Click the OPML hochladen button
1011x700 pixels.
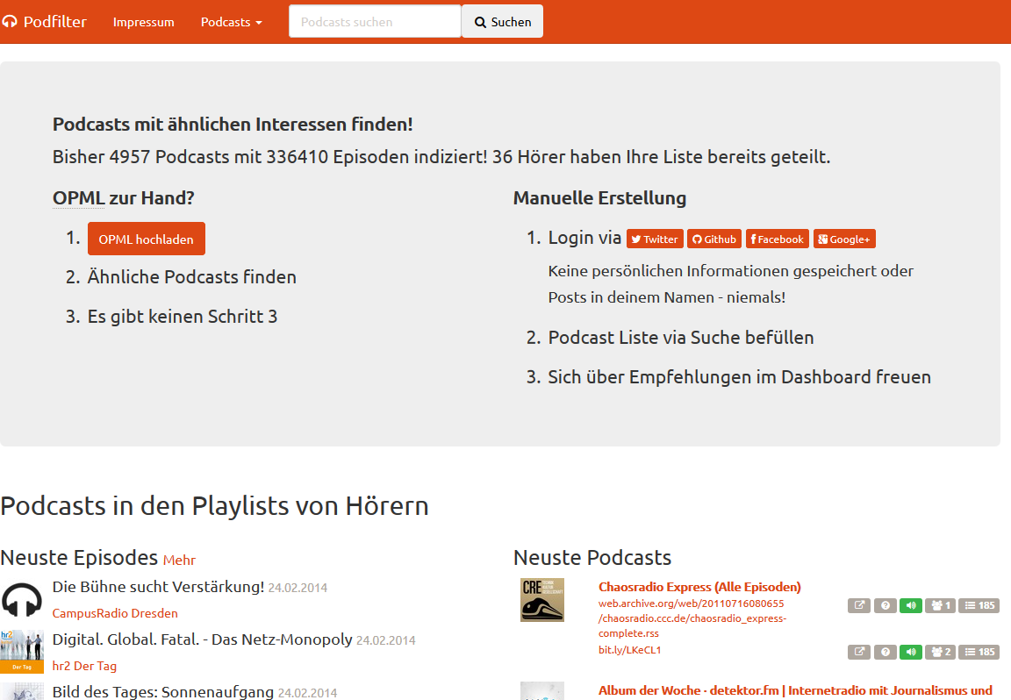click(147, 239)
